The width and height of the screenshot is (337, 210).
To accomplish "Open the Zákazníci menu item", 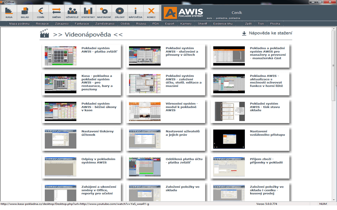I will 62,24.
